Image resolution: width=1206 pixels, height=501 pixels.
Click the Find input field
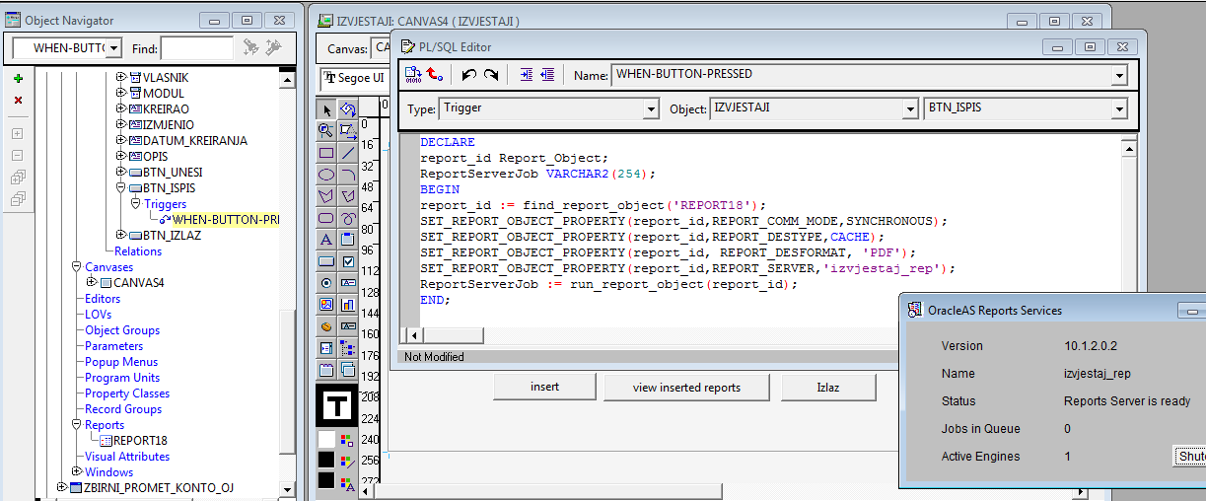[196, 48]
